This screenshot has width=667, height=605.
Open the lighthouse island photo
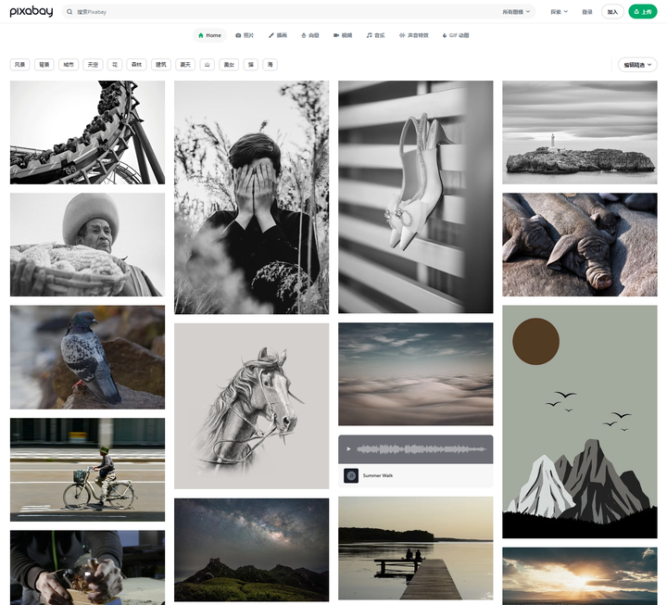point(580,132)
